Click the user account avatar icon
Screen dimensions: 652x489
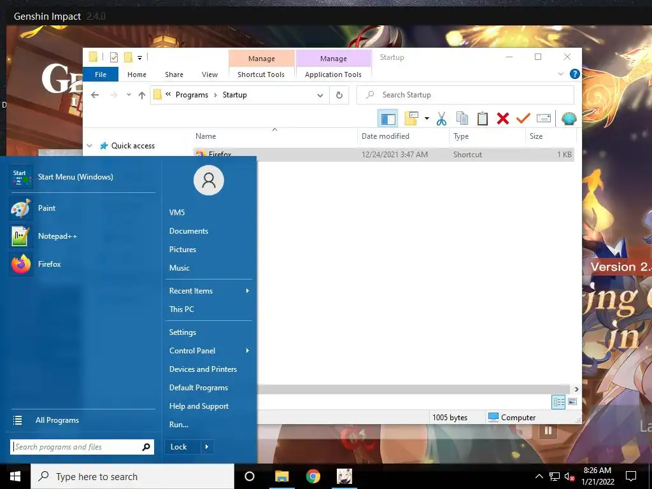coord(209,180)
